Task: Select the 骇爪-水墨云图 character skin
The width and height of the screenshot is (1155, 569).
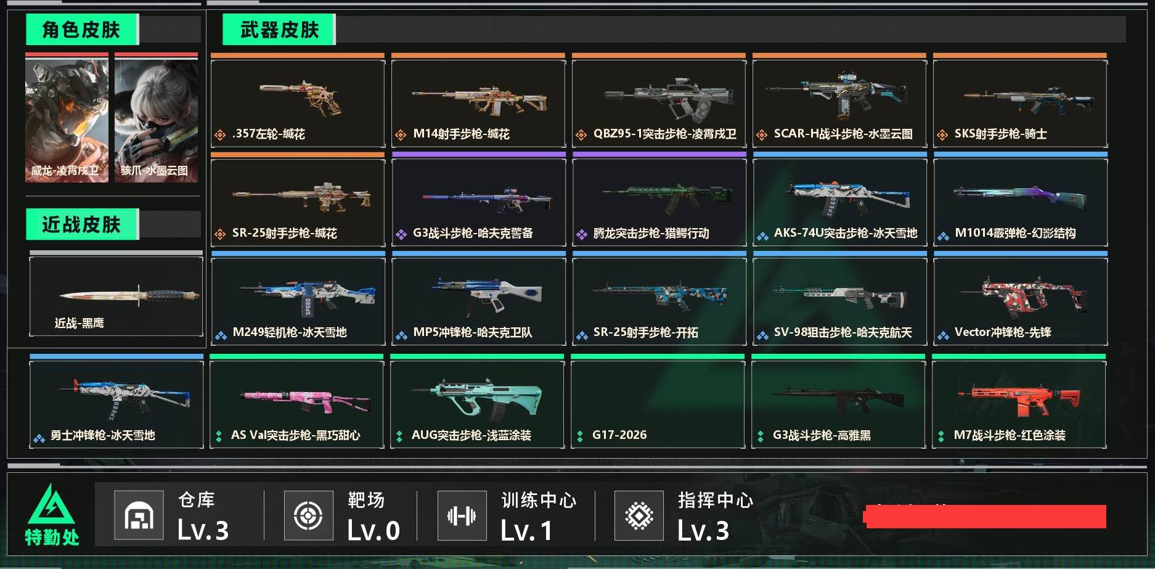Action: [x=156, y=118]
